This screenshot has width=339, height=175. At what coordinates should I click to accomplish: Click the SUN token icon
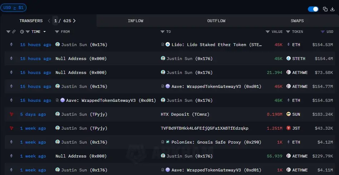[289, 114]
